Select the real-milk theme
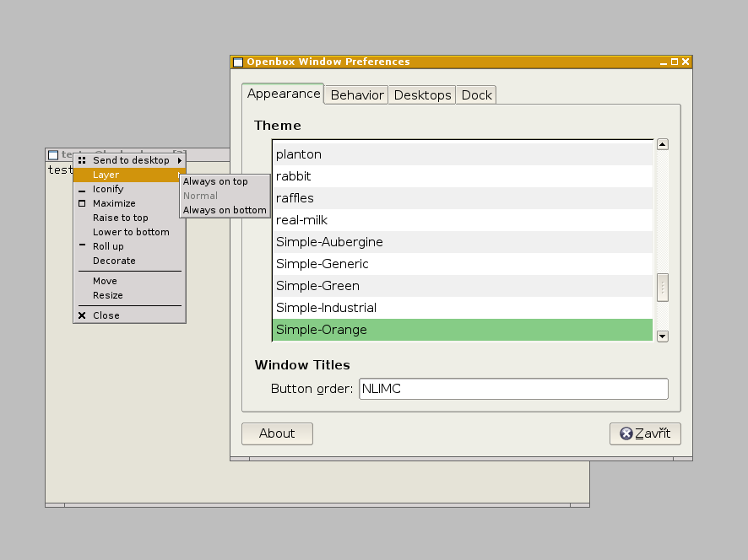The width and height of the screenshot is (748, 560). coord(463,220)
